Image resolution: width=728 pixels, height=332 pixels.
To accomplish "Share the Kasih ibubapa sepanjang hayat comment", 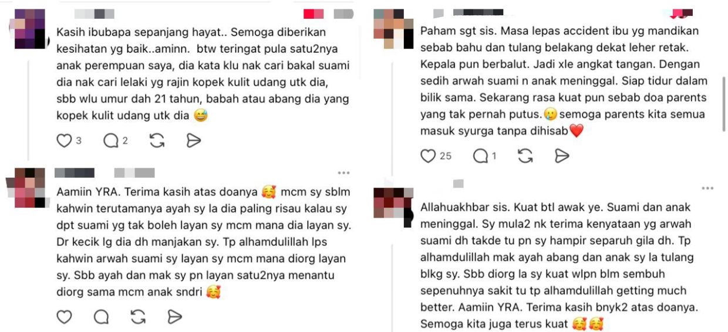I will point(194,141).
